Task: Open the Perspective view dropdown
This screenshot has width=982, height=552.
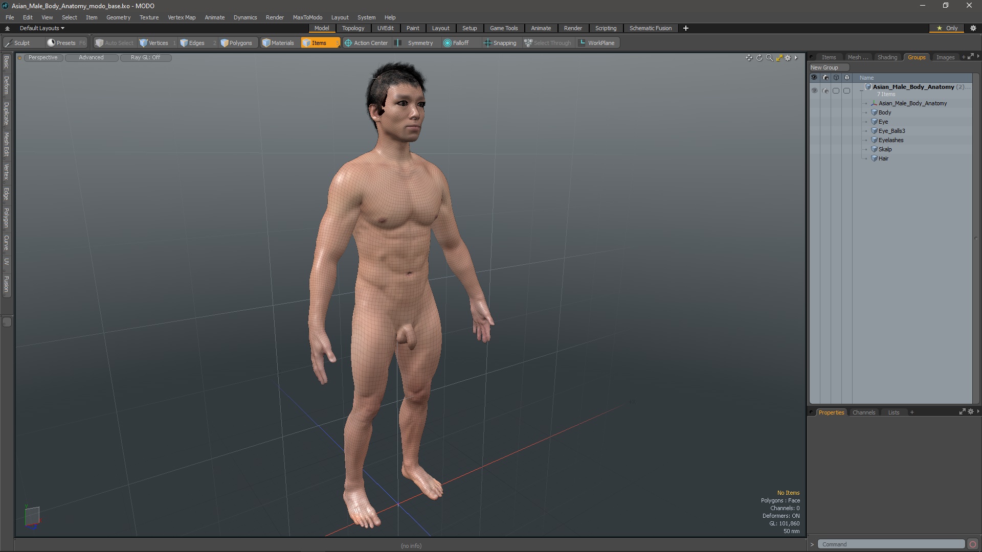Action: (x=43, y=57)
